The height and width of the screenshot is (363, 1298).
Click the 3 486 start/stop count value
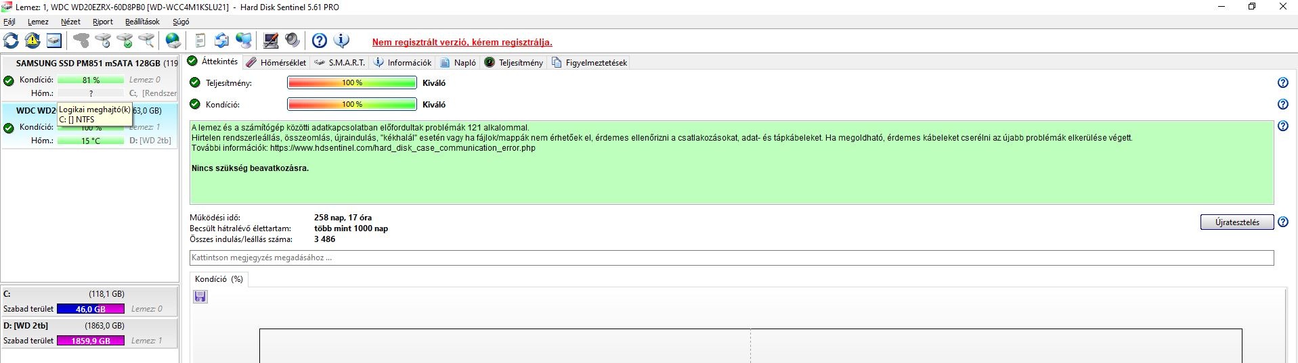(x=324, y=239)
